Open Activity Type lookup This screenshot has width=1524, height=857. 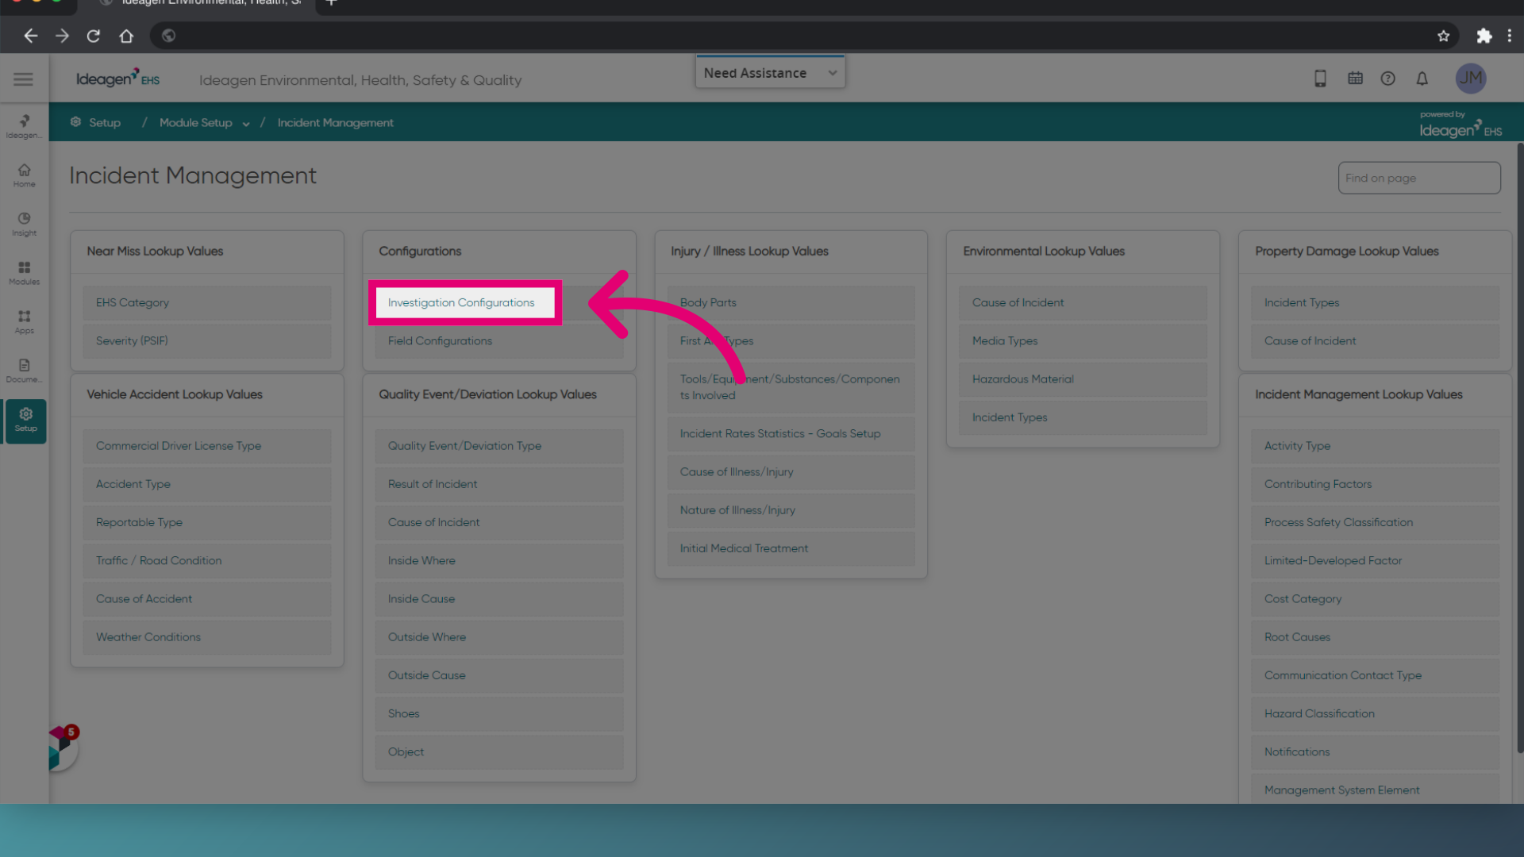click(1375, 446)
